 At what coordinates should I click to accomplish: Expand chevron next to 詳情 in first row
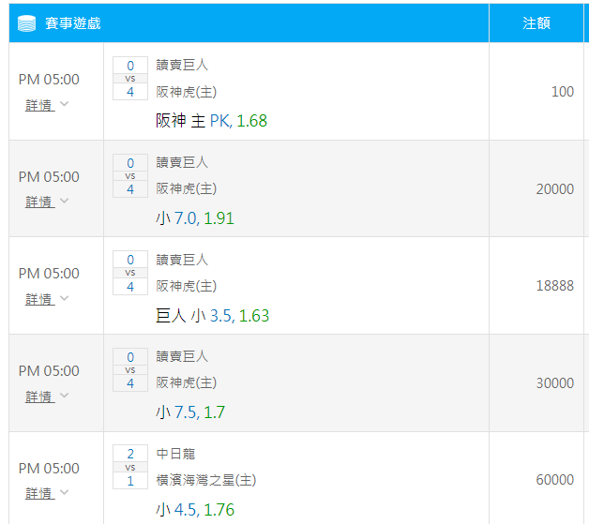click(x=64, y=104)
